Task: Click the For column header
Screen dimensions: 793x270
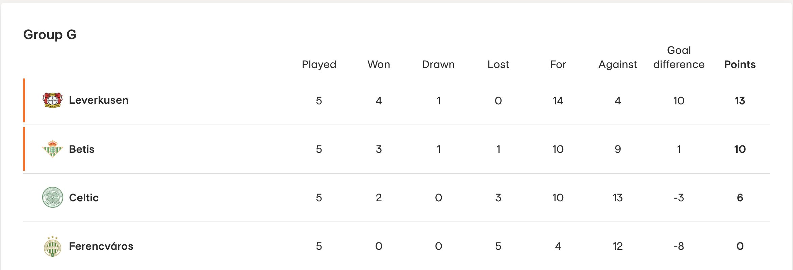Action: 558,64
